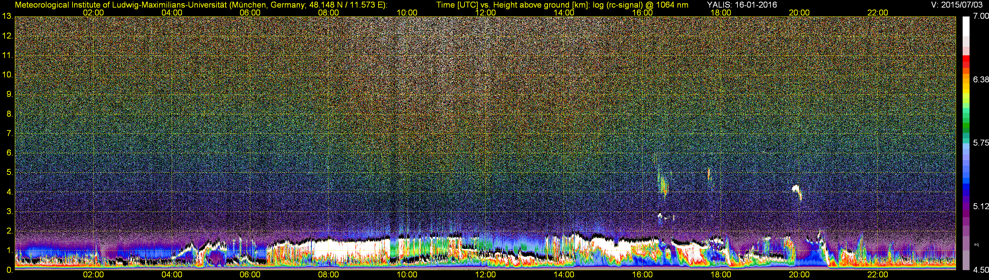Pick the 4 km height axis label
This screenshot has height=280, width=989.
[10, 192]
